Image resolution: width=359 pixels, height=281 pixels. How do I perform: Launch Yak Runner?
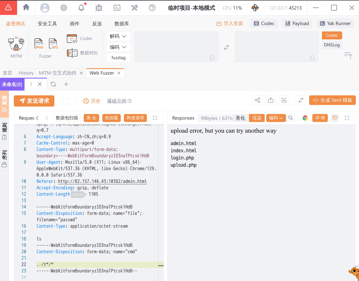click(335, 23)
